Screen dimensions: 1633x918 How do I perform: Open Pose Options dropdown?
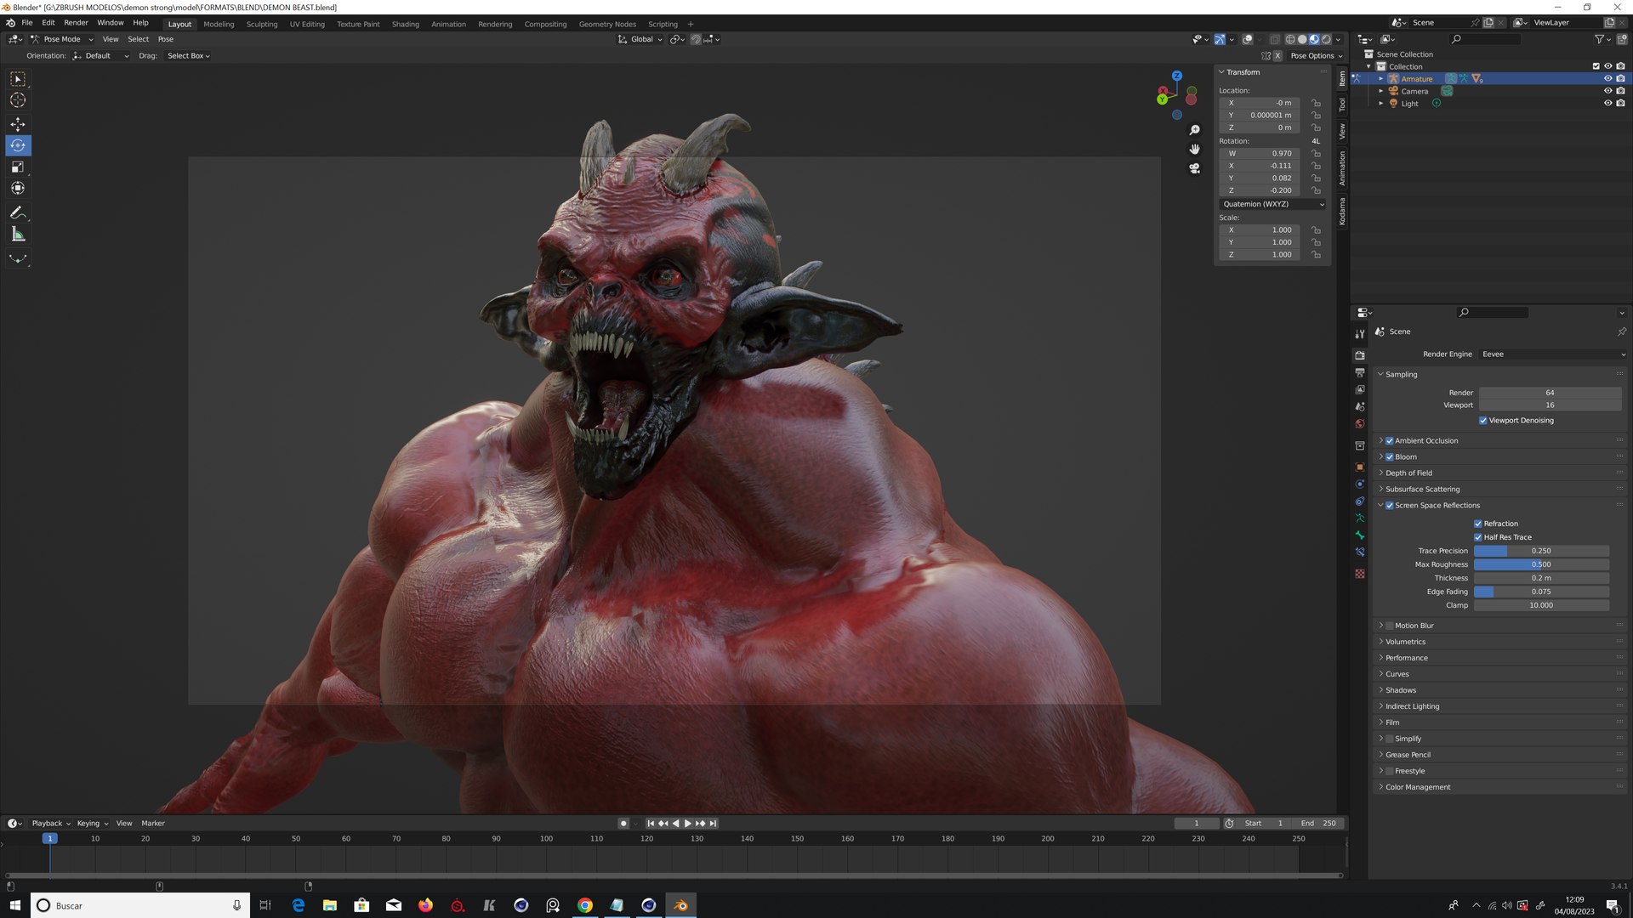coord(1317,56)
